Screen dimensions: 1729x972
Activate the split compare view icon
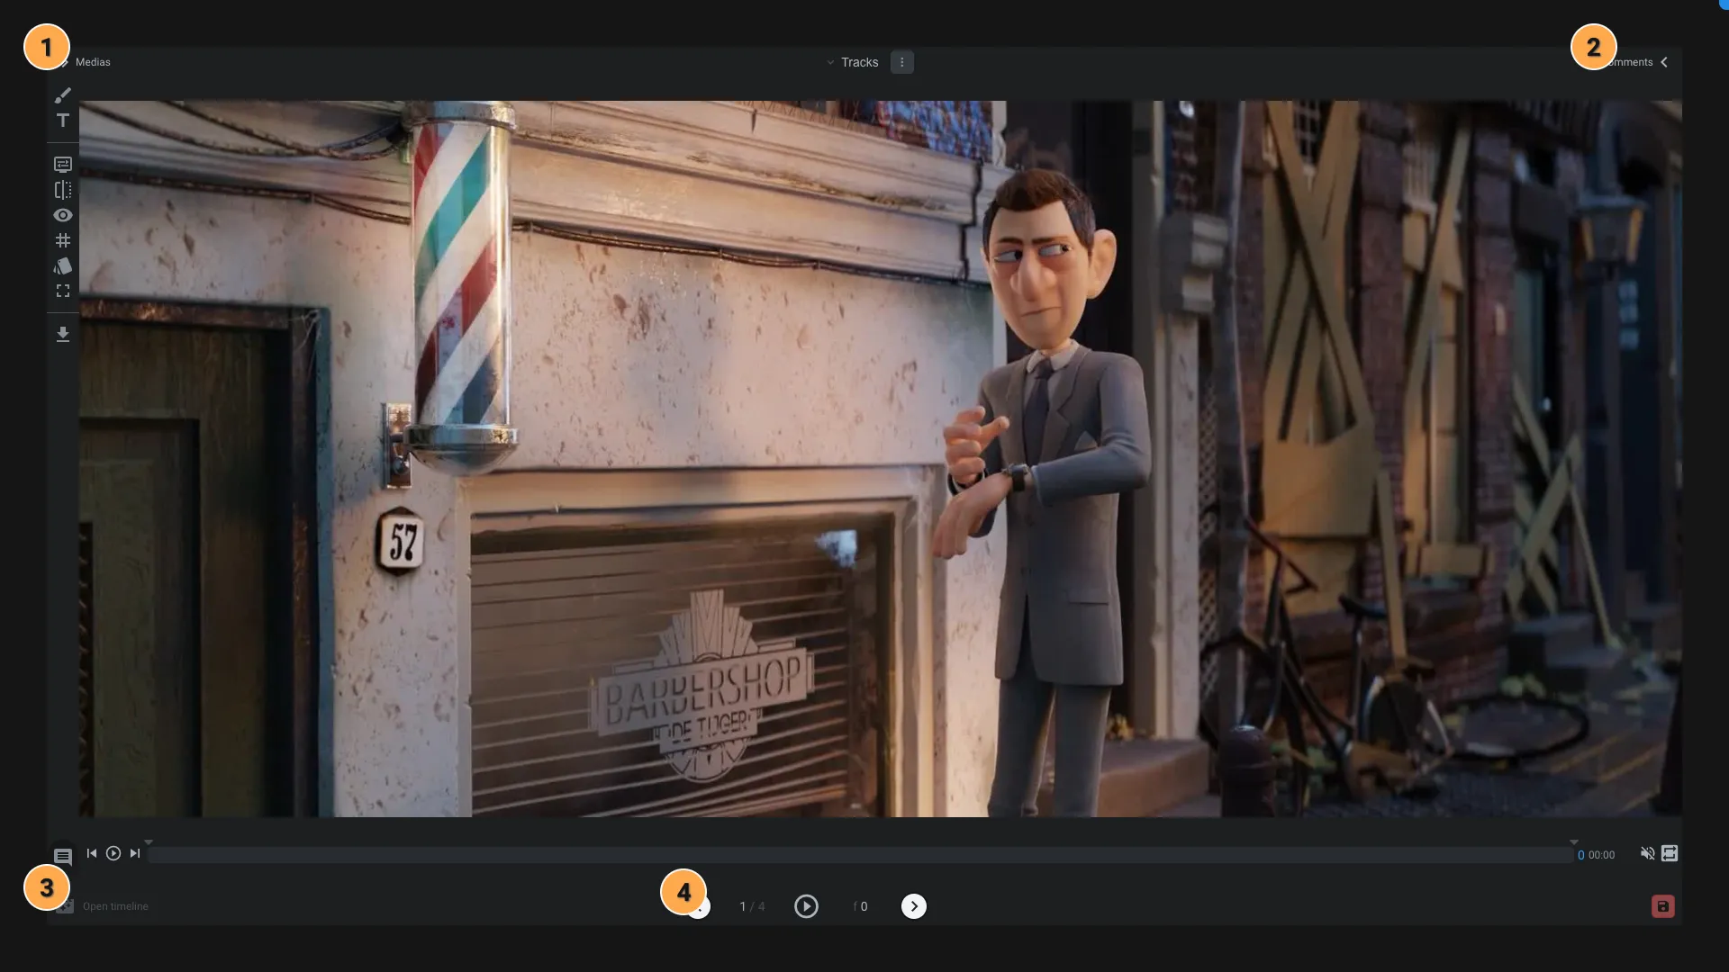(x=63, y=190)
